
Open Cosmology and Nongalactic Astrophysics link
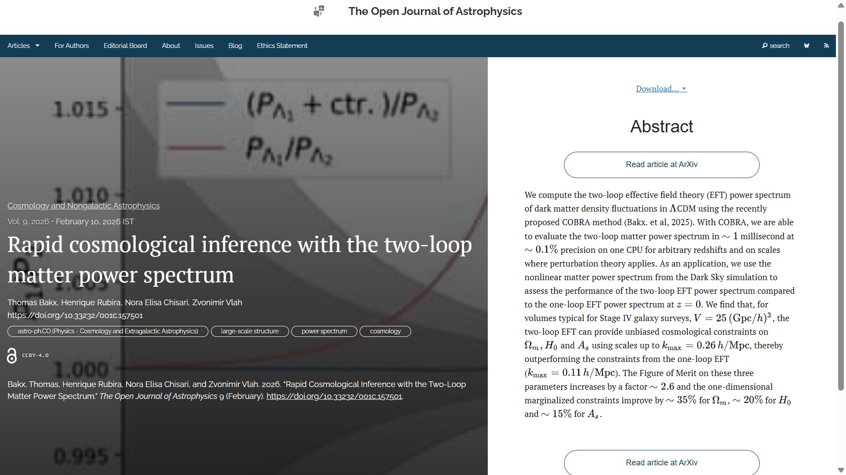(x=83, y=206)
